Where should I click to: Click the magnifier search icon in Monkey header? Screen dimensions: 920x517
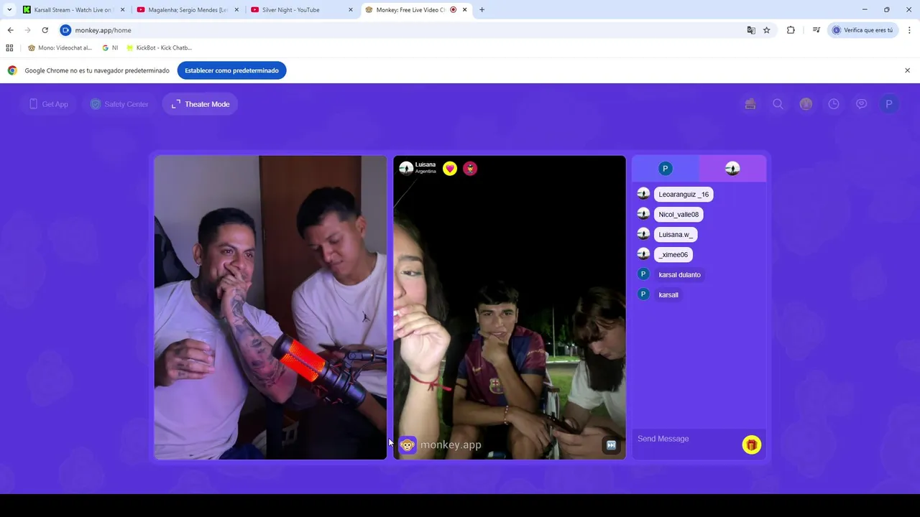click(x=778, y=104)
